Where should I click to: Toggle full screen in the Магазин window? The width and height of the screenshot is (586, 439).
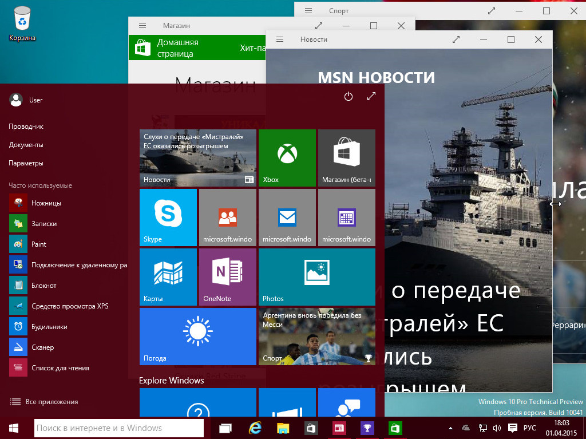click(x=319, y=25)
